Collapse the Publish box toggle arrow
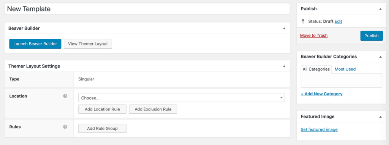Image resolution: width=389 pixels, height=145 pixels. 380,9
